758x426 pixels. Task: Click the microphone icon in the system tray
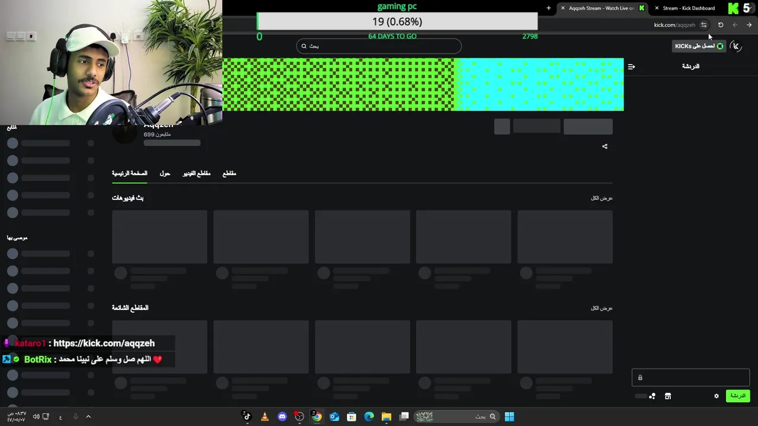(x=75, y=417)
